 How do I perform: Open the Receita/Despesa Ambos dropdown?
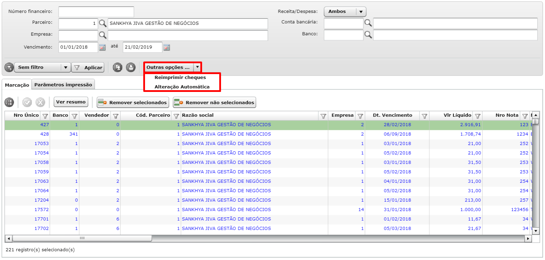point(345,12)
